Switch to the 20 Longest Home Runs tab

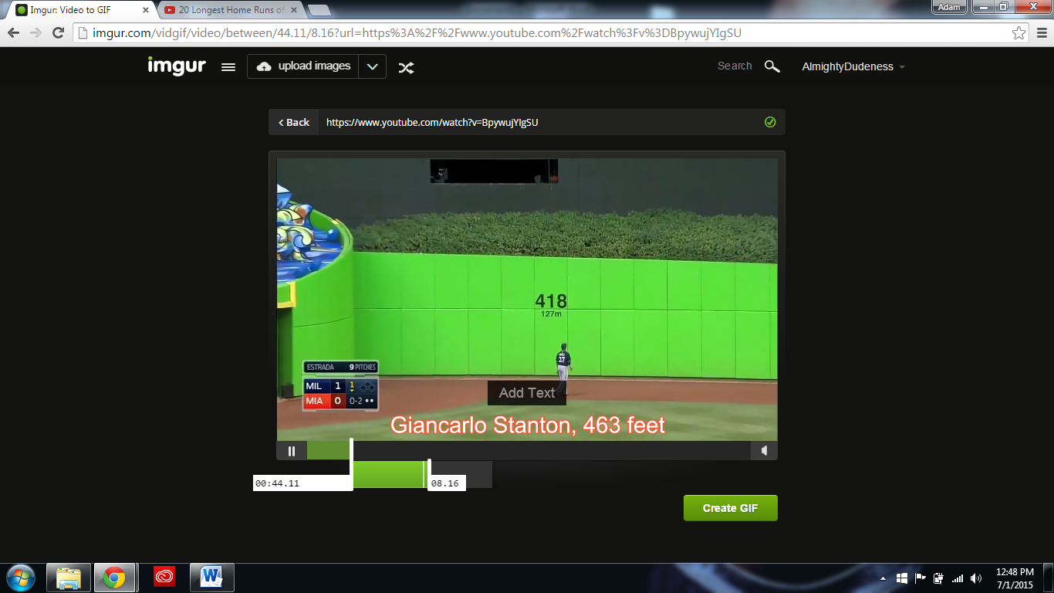click(x=224, y=10)
